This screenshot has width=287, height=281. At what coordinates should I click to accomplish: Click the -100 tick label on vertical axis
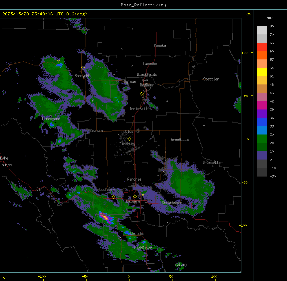(x=243, y=225)
